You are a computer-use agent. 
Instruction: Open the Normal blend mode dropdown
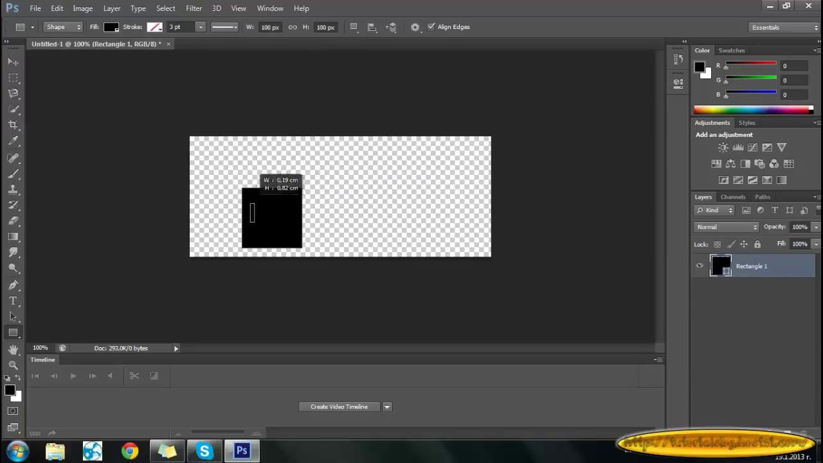[x=727, y=227]
